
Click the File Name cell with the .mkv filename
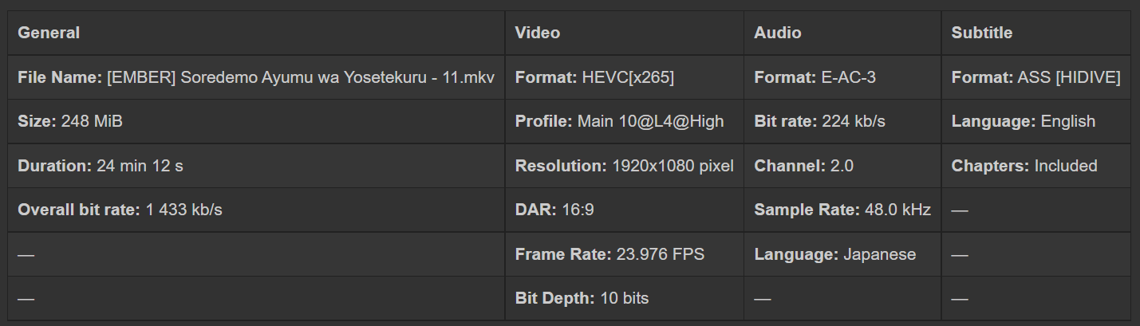256,77
